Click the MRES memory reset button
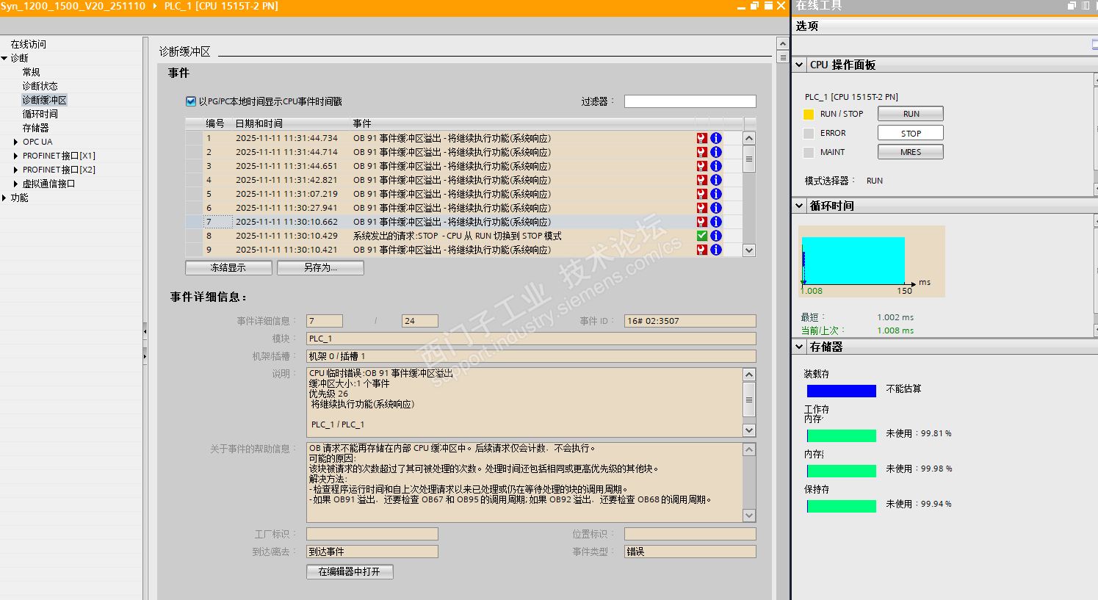 coord(911,152)
